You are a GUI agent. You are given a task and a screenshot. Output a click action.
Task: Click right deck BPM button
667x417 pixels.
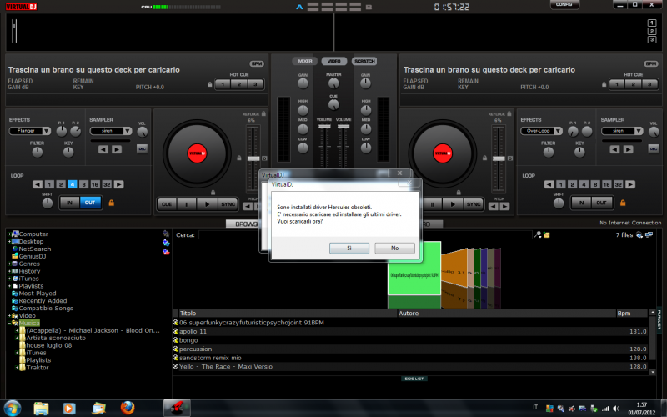point(651,64)
